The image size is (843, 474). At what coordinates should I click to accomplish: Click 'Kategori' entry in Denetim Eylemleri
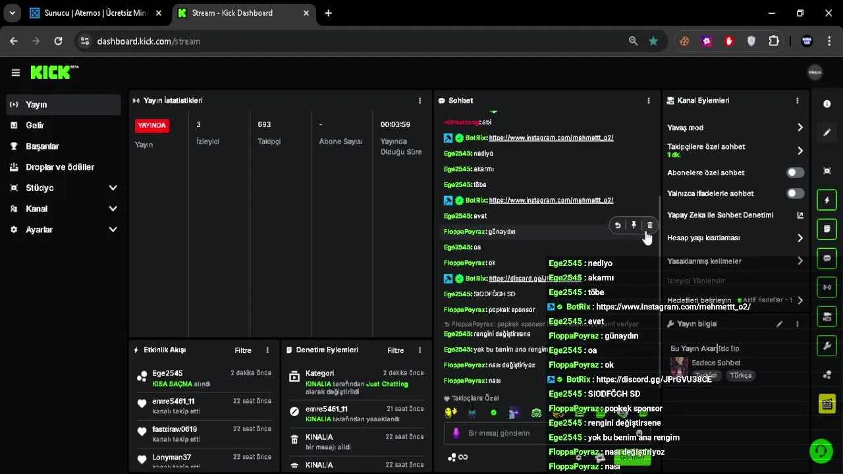pyautogui.click(x=358, y=382)
